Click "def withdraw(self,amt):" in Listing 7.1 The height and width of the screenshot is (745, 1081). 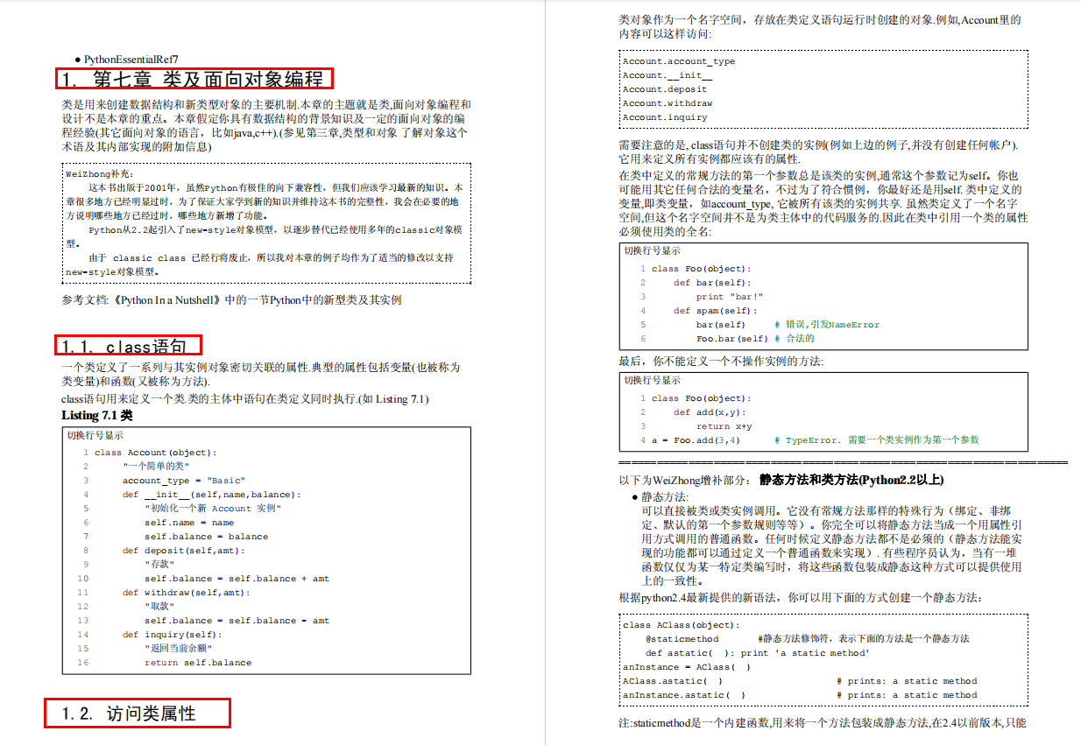(x=186, y=593)
